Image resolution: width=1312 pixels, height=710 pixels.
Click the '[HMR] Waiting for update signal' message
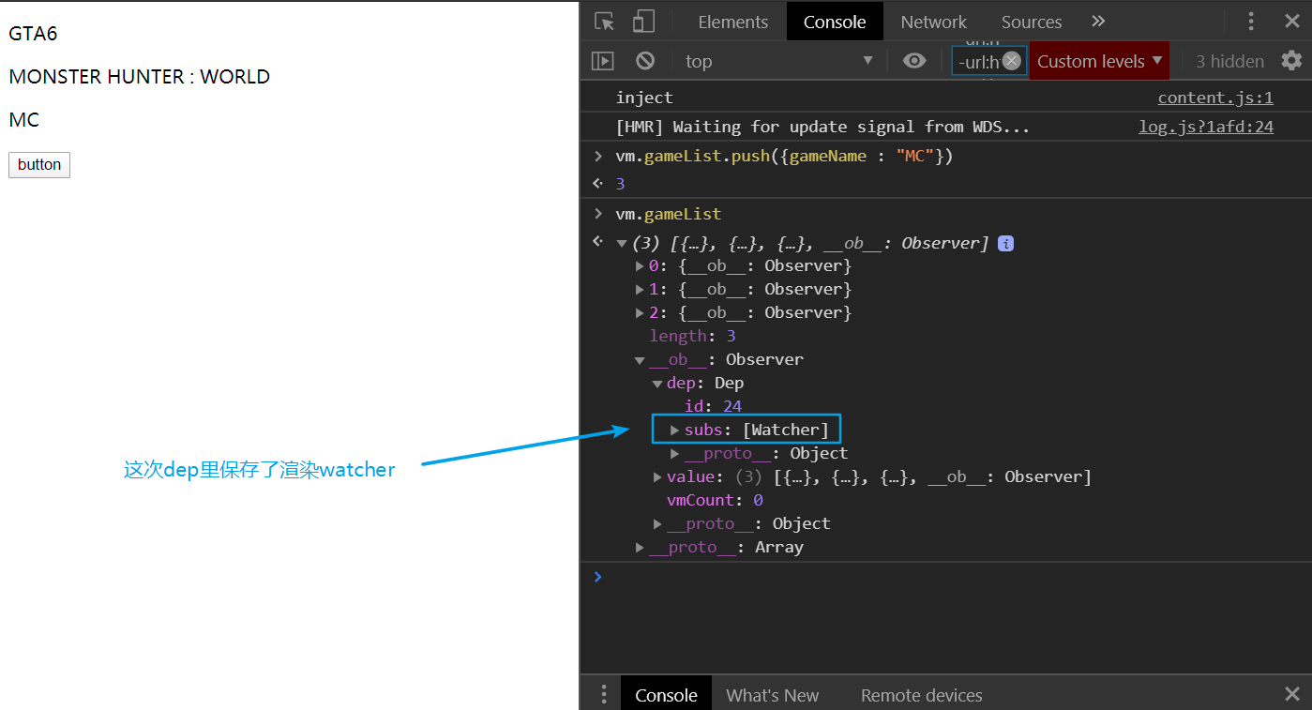tap(822, 127)
